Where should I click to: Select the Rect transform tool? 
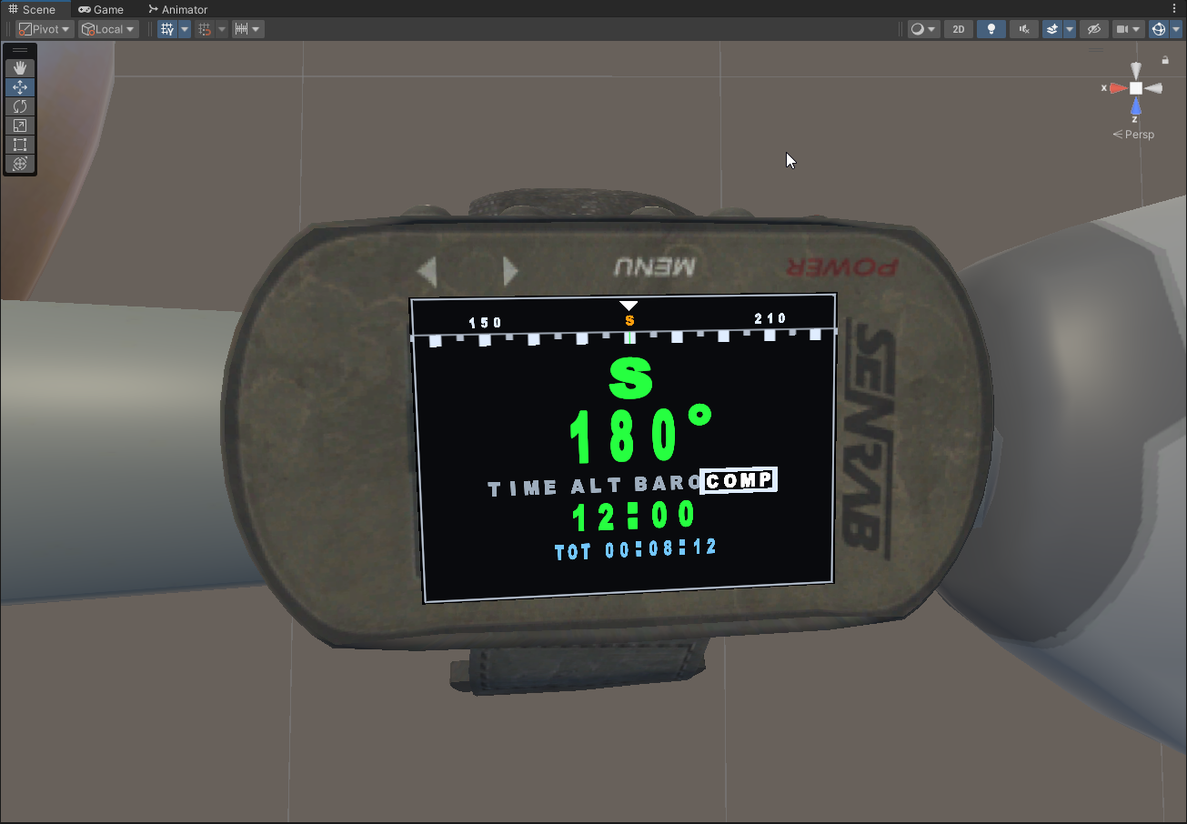(x=20, y=145)
